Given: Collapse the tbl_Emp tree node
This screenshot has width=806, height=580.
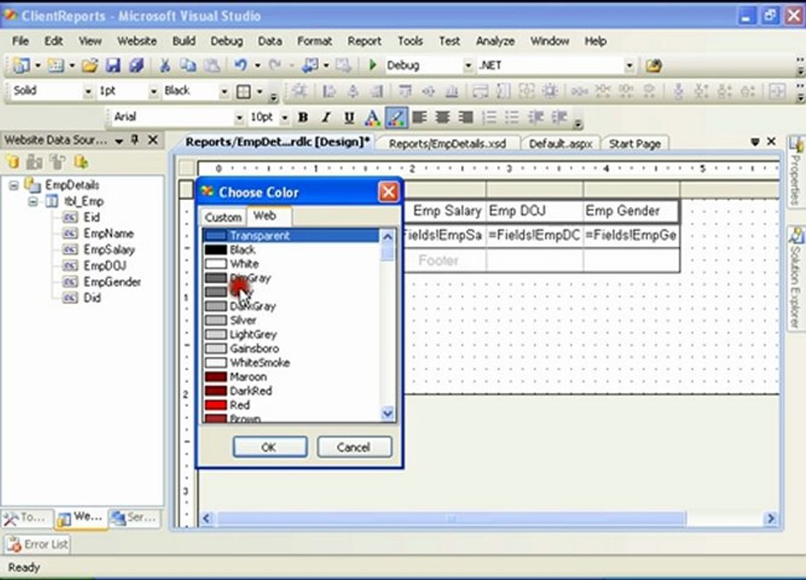Looking at the screenshot, I should pyautogui.click(x=33, y=201).
